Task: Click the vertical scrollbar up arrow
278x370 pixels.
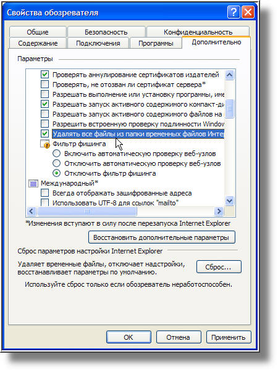Action: tap(229, 75)
